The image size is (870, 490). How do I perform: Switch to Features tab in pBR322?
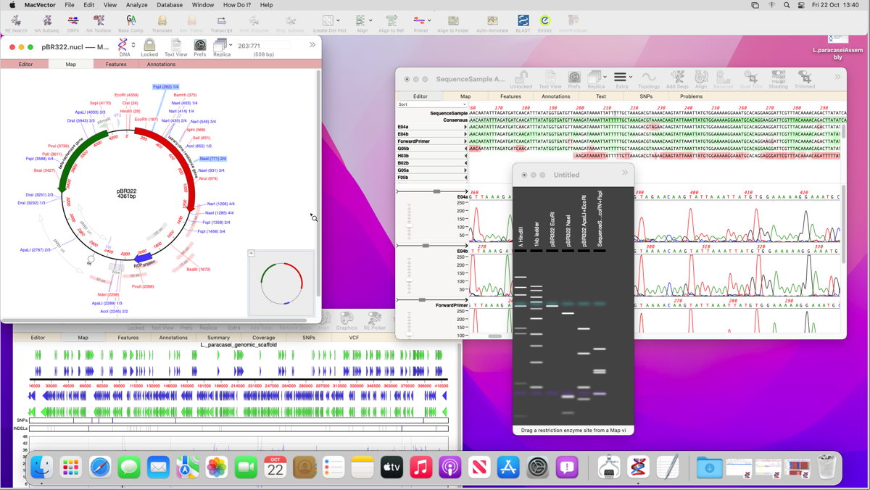(x=116, y=65)
